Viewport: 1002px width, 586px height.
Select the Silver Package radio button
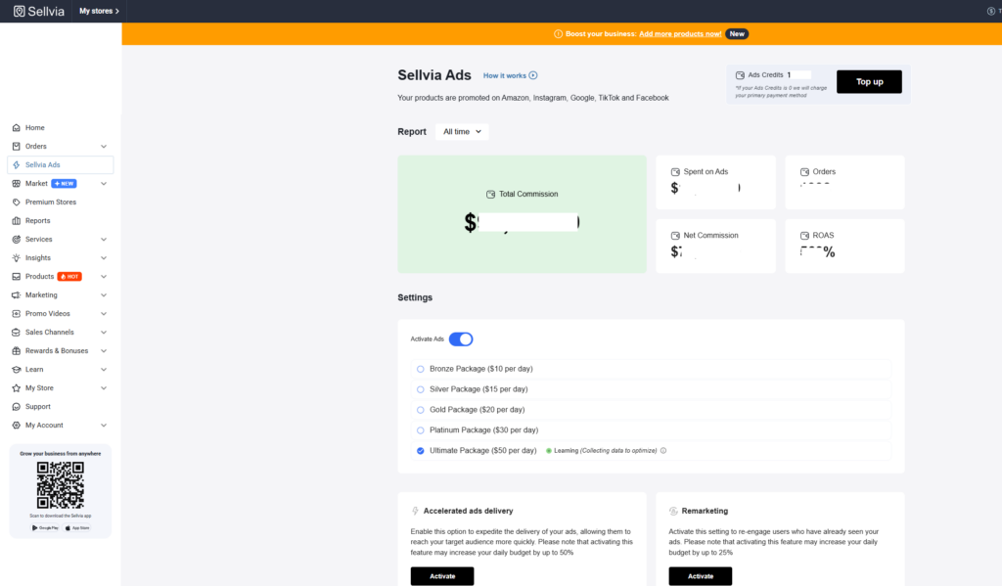pos(421,389)
